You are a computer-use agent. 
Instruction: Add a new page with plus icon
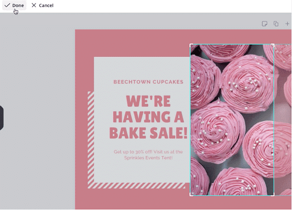point(287,24)
